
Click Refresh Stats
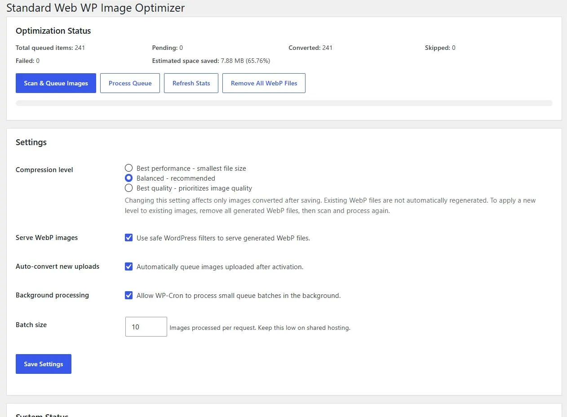click(x=191, y=83)
